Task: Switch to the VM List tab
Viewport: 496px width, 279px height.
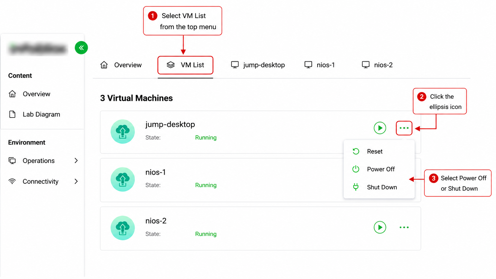Action: click(185, 65)
